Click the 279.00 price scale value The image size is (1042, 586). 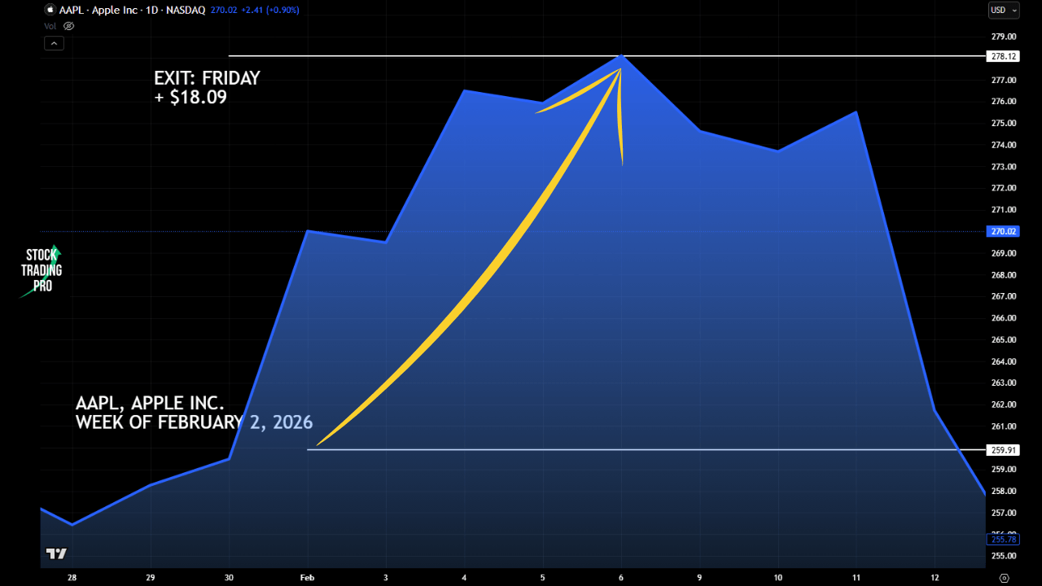click(1003, 37)
